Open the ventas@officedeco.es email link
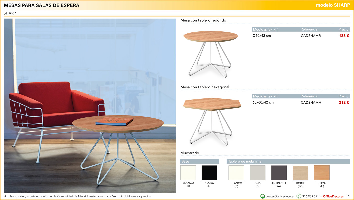 [280, 196]
